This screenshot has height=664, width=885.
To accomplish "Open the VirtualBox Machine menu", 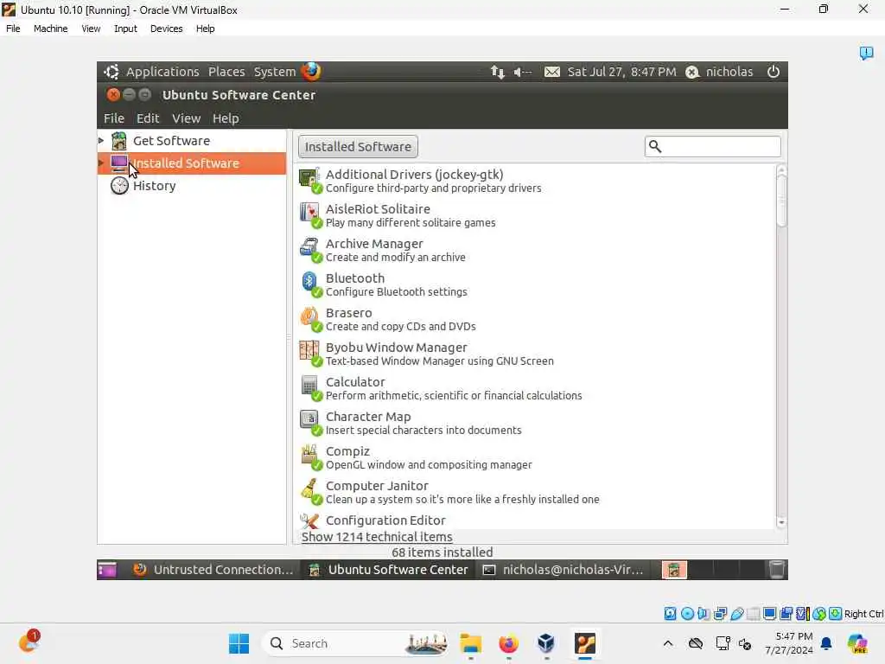I will coord(50,29).
